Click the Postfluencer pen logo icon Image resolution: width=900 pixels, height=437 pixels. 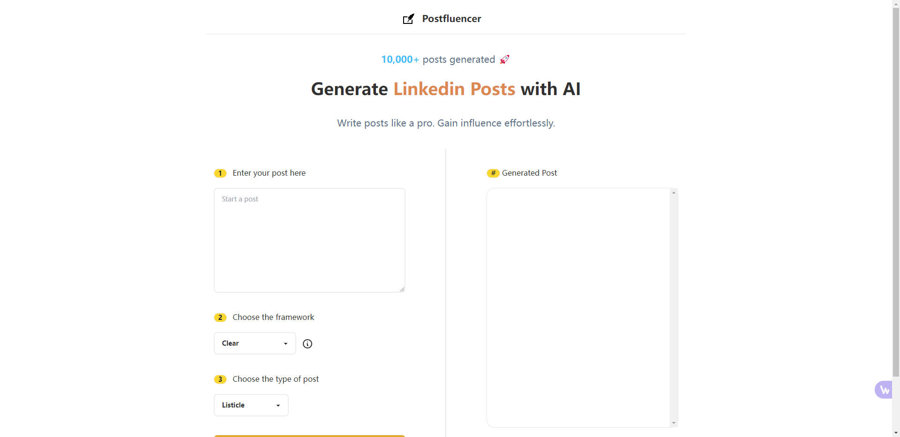click(409, 19)
